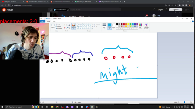Viewport: 195px width, 109px height.
Task: Open reddit user menu dropdown
Action: coord(187,10)
